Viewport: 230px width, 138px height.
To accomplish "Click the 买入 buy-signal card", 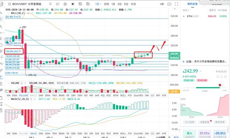I will pos(189,134).
